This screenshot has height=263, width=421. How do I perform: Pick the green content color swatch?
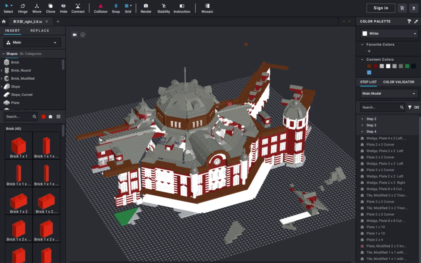pyautogui.click(x=407, y=66)
